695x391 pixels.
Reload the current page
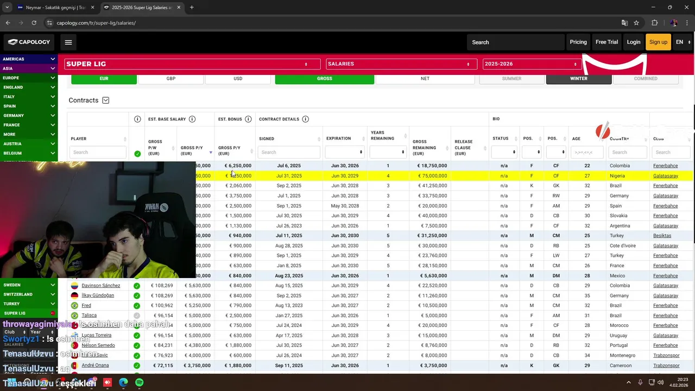(34, 23)
